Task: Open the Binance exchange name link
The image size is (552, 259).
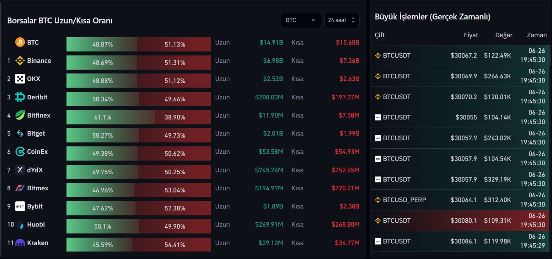Action: point(39,61)
